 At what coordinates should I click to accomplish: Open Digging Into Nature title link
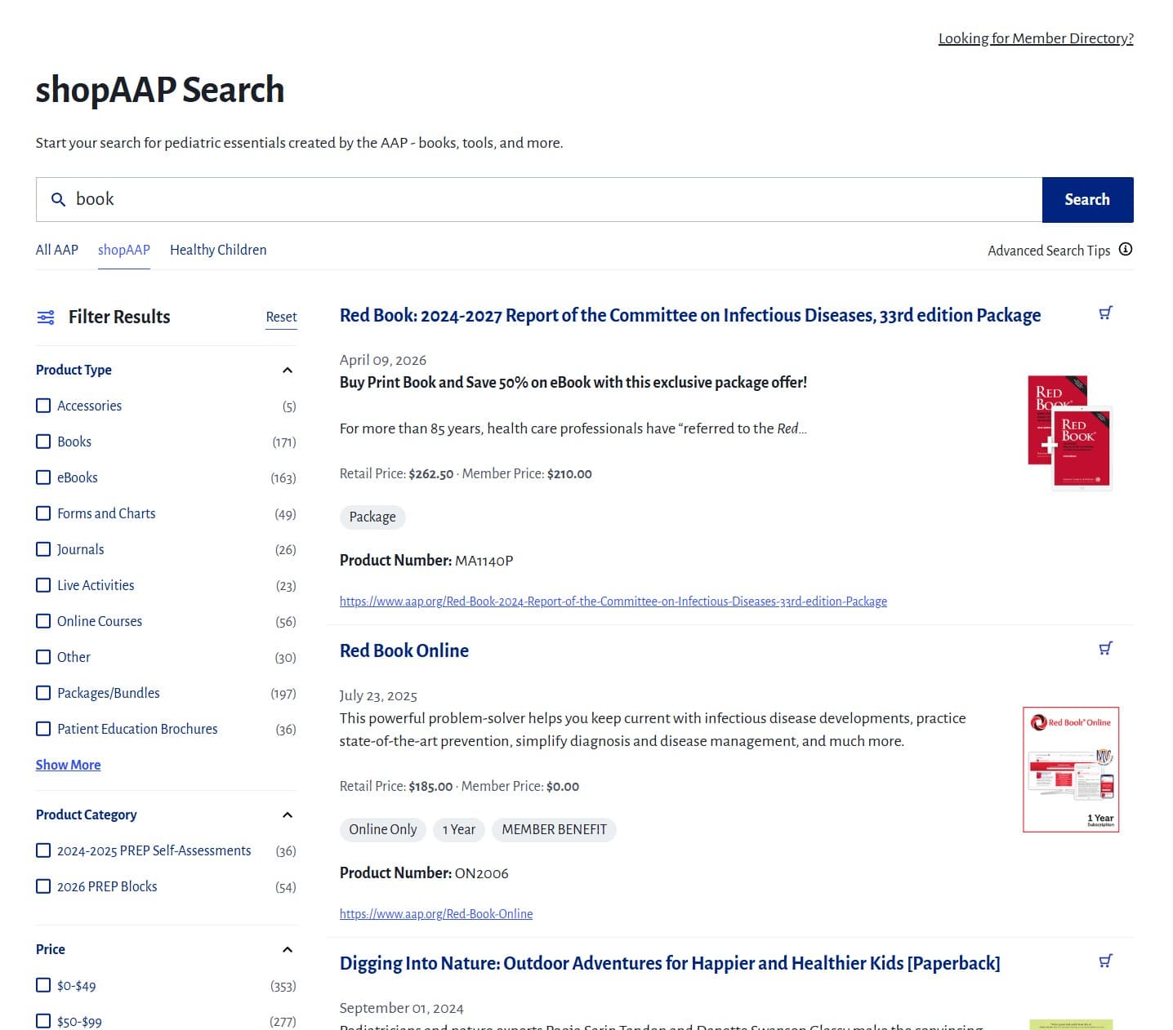670,963
